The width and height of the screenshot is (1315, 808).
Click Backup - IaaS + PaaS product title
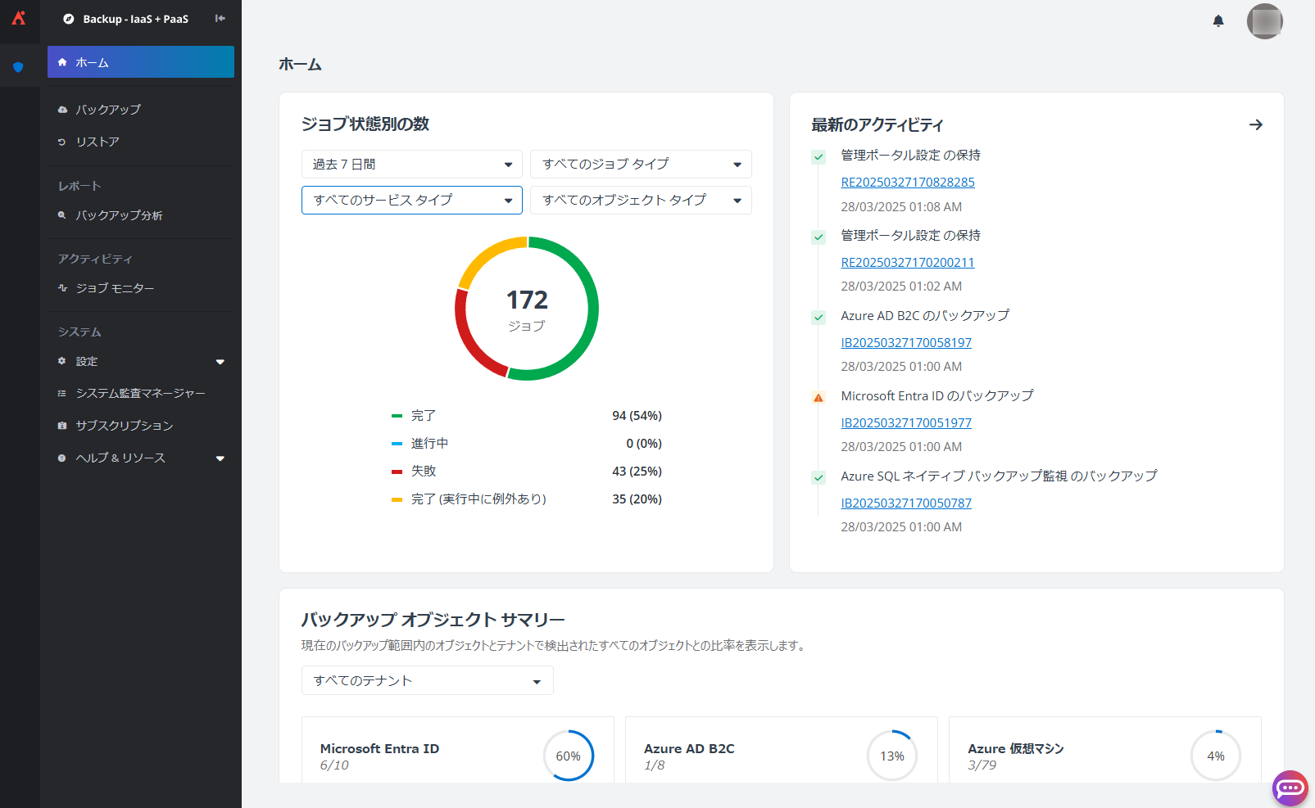click(x=136, y=19)
